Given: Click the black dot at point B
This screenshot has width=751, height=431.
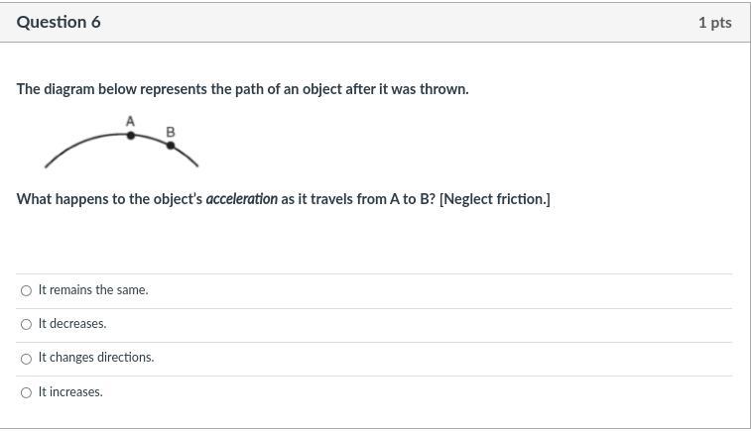Looking at the screenshot, I should pyautogui.click(x=171, y=146).
